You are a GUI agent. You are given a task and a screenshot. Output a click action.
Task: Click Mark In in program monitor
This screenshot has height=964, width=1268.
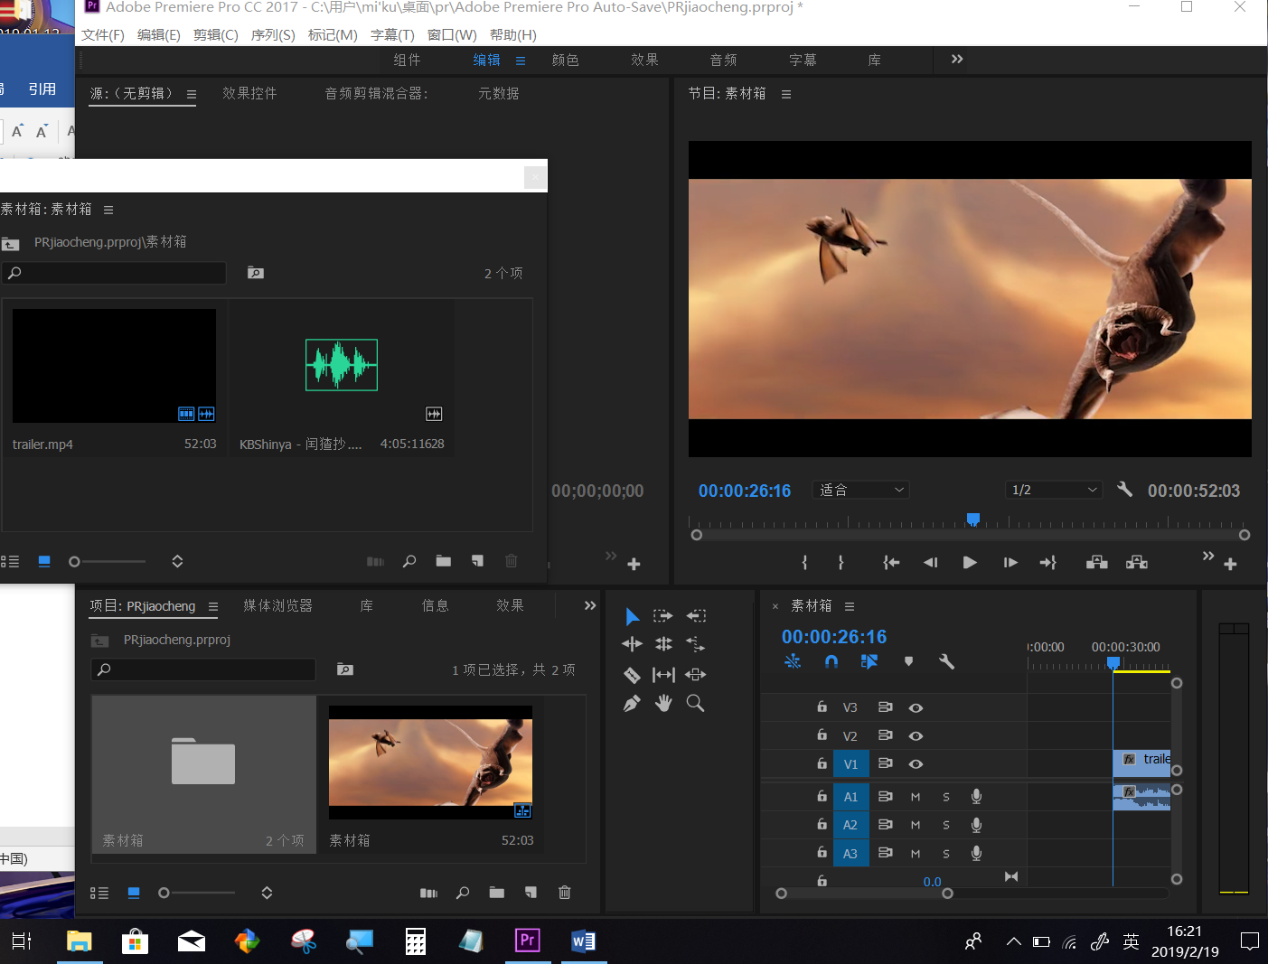(x=804, y=562)
